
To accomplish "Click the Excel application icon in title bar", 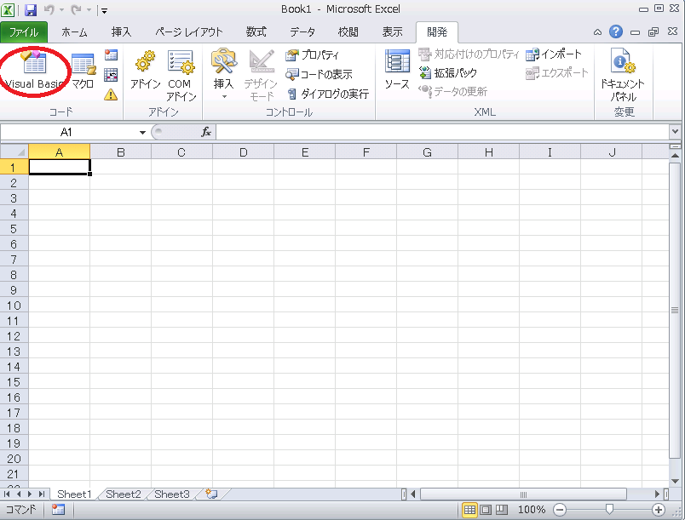I will tap(8, 9).
